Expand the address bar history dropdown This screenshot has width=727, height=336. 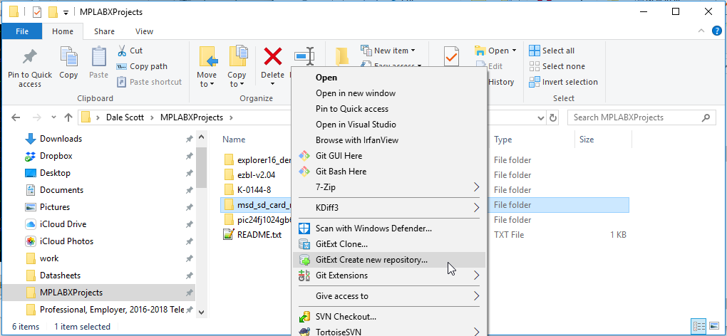(x=540, y=117)
